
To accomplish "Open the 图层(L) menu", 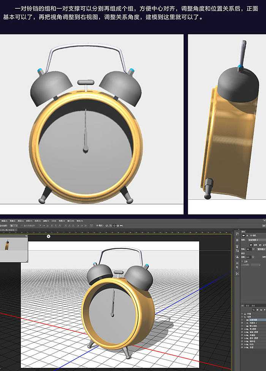I will 21,221.
